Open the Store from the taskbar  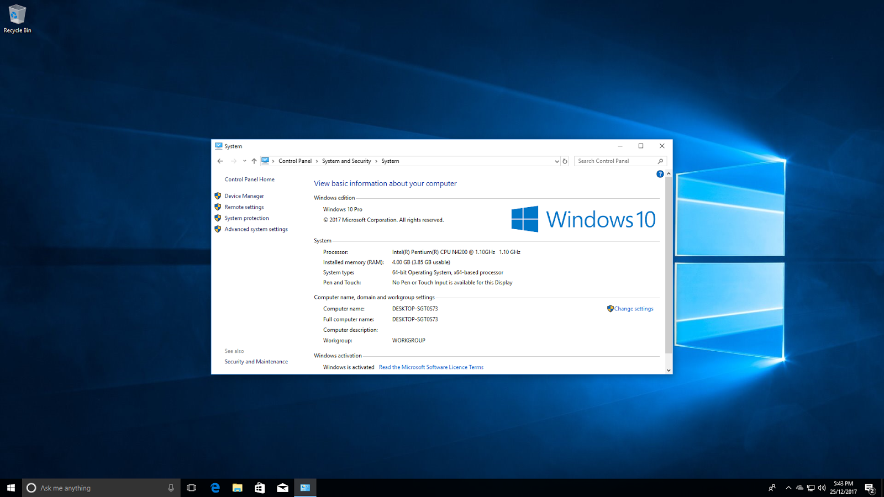(x=260, y=488)
